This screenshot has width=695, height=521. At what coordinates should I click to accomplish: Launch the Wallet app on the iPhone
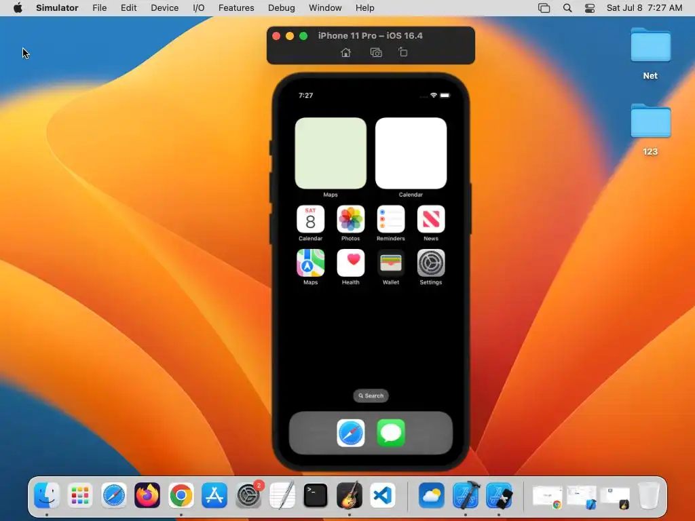pyautogui.click(x=390, y=263)
